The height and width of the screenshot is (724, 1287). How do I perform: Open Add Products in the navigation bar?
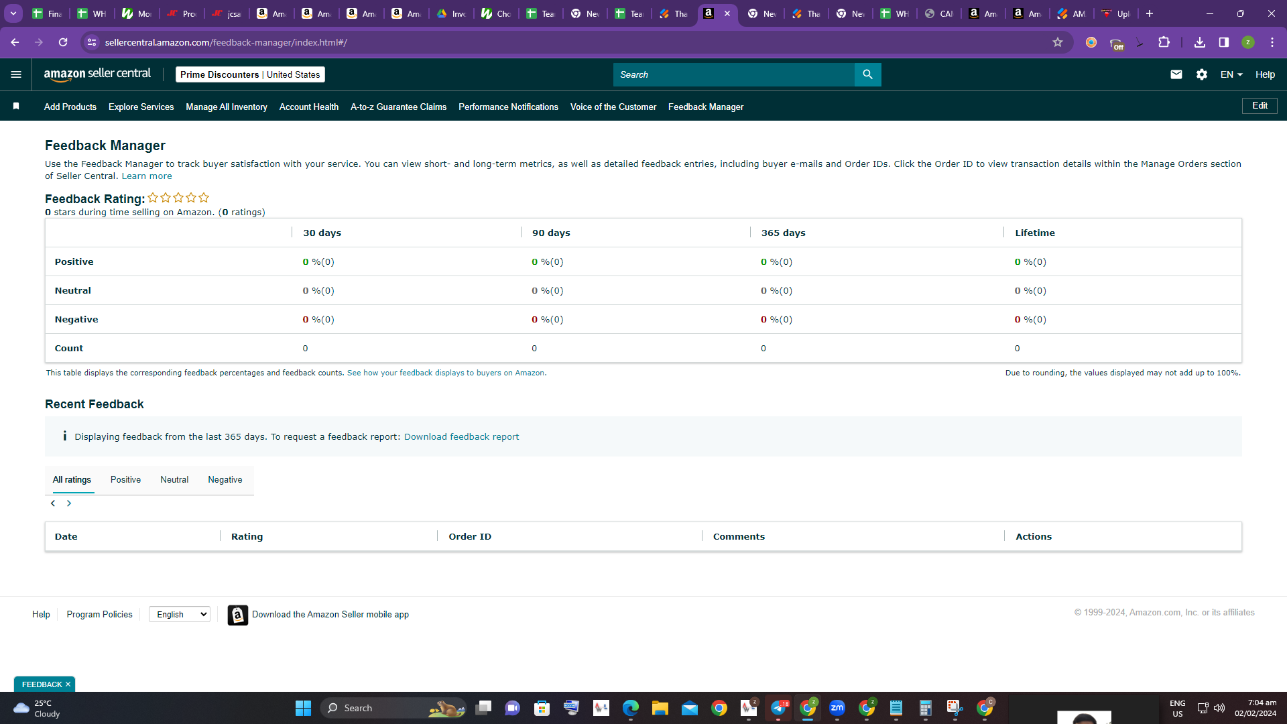tap(70, 107)
